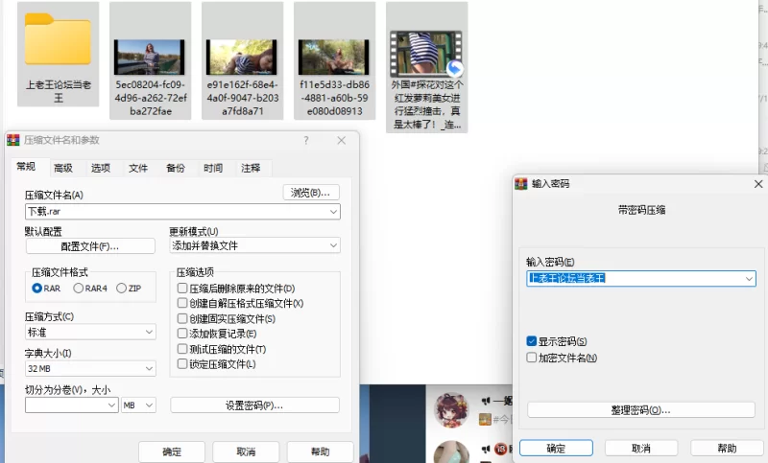Image resolution: width=768 pixels, height=463 pixels.
Task: Open the 选项 tab
Action: click(x=101, y=168)
